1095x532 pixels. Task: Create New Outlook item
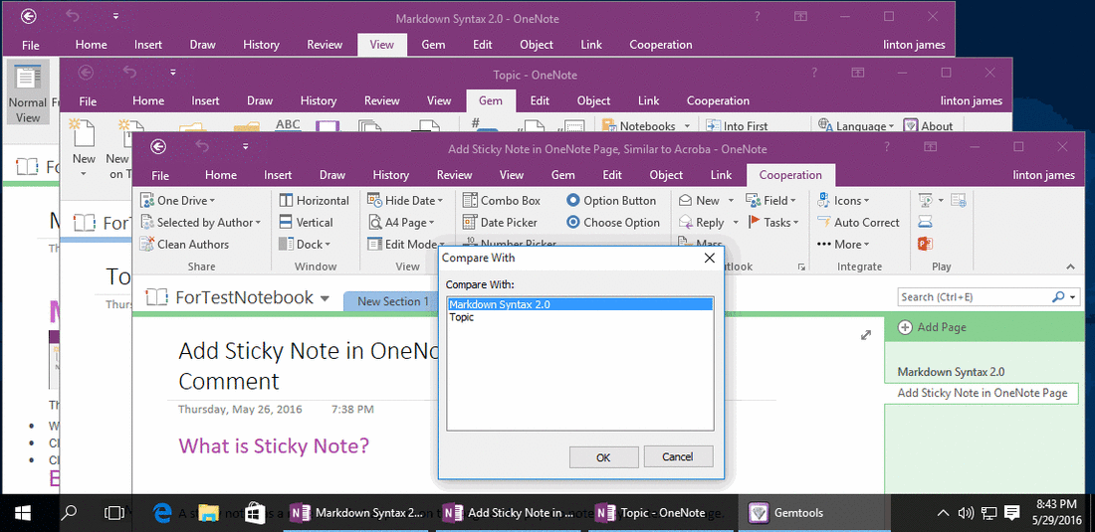(700, 200)
